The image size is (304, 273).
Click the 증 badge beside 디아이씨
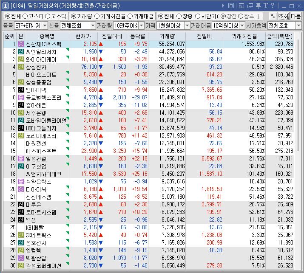21,189
